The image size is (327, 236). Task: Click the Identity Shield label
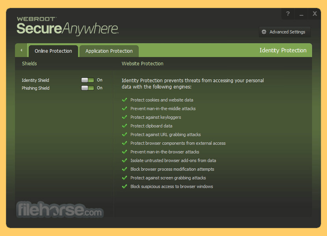pos(35,80)
